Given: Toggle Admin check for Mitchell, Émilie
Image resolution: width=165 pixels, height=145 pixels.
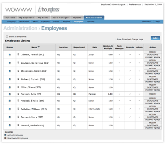Looking at the screenshot, I should 139,101.
